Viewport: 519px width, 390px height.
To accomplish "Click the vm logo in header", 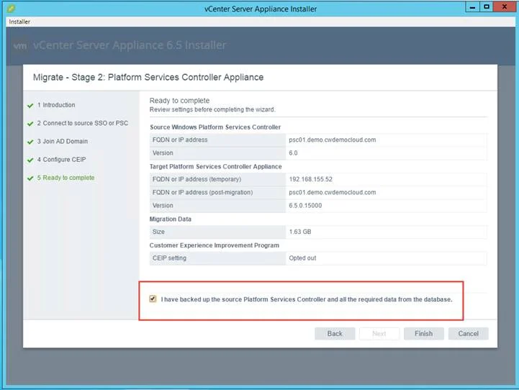I will pos(20,45).
